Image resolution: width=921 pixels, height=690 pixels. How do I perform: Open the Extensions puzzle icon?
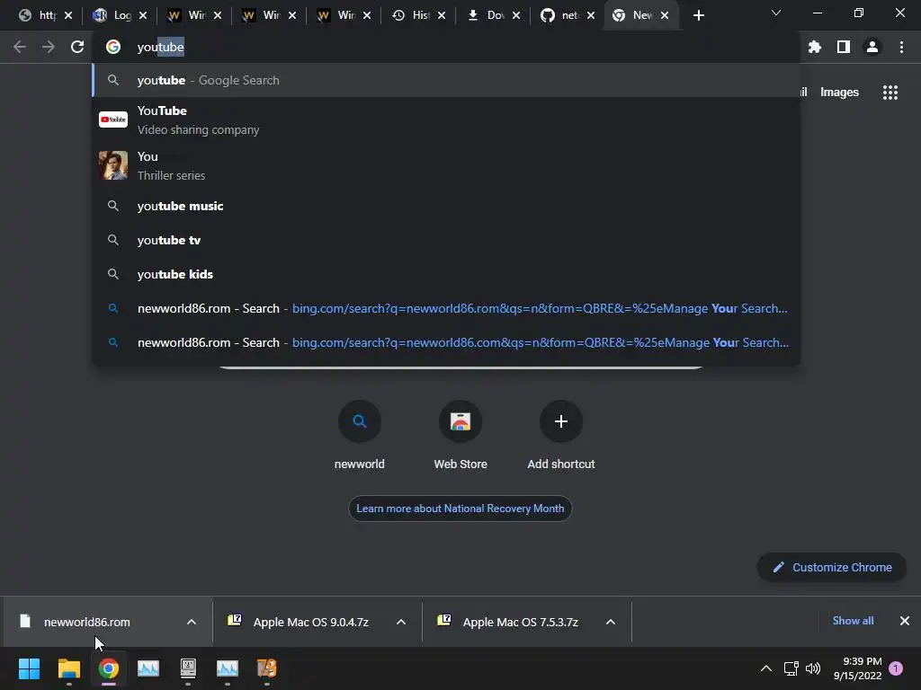click(x=814, y=47)
